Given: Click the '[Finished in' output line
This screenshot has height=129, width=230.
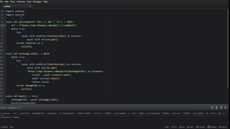Looking at the screenshot, I should (10, 117).
